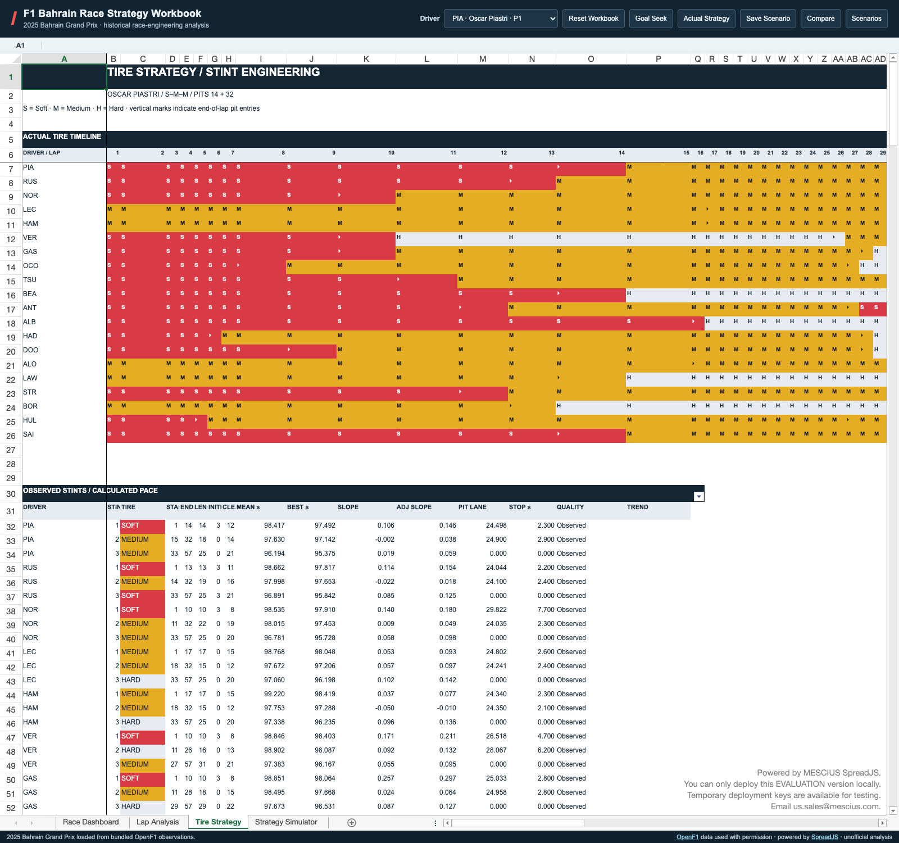Switch to the Race Dashboard tab
Viewport: 899px width, 843px height.
pyautogui.click(x=91, y=822)
